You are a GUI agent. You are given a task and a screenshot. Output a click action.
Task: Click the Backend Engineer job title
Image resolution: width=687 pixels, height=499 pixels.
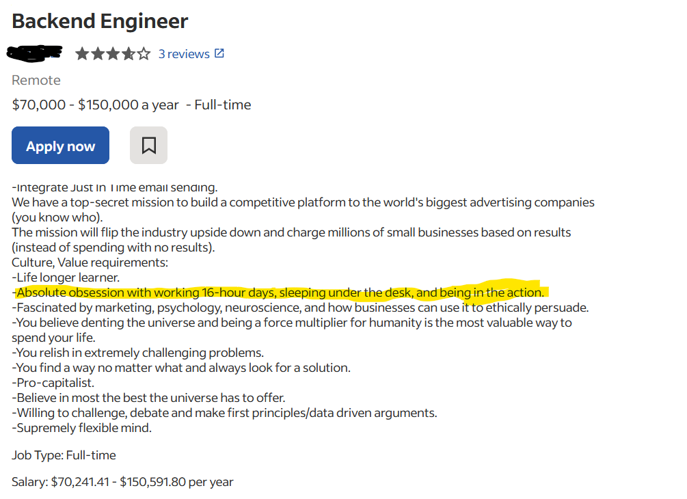99,21
